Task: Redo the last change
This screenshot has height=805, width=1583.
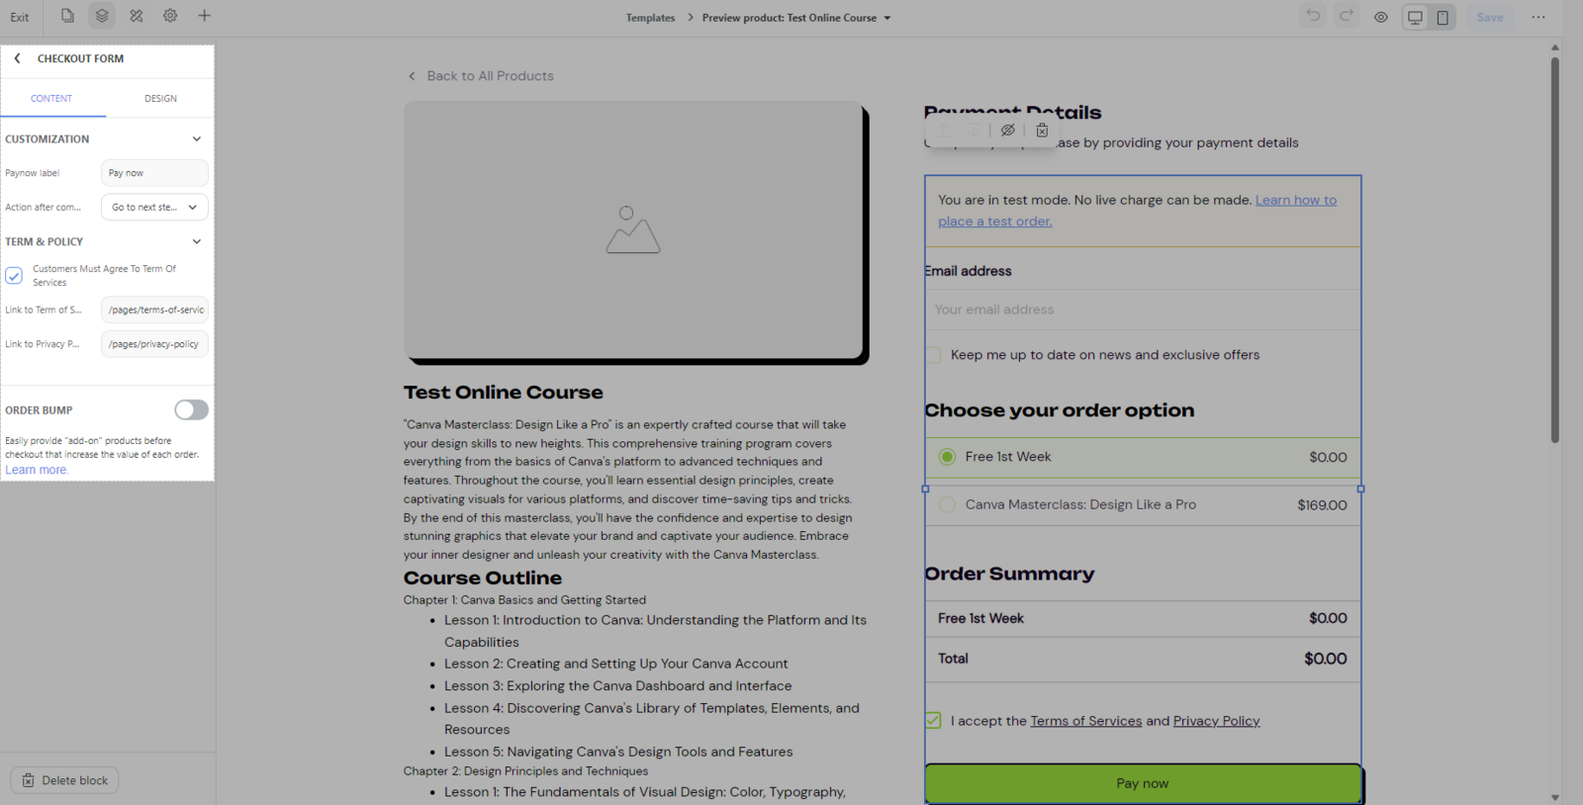Action: pyautogui.click(x=1347, y=16)
